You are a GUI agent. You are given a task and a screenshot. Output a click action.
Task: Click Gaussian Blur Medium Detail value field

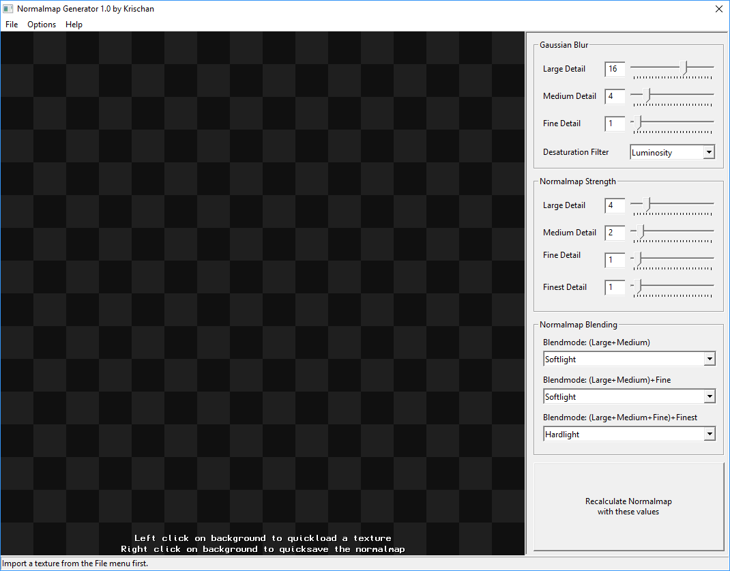click(615, 96)
